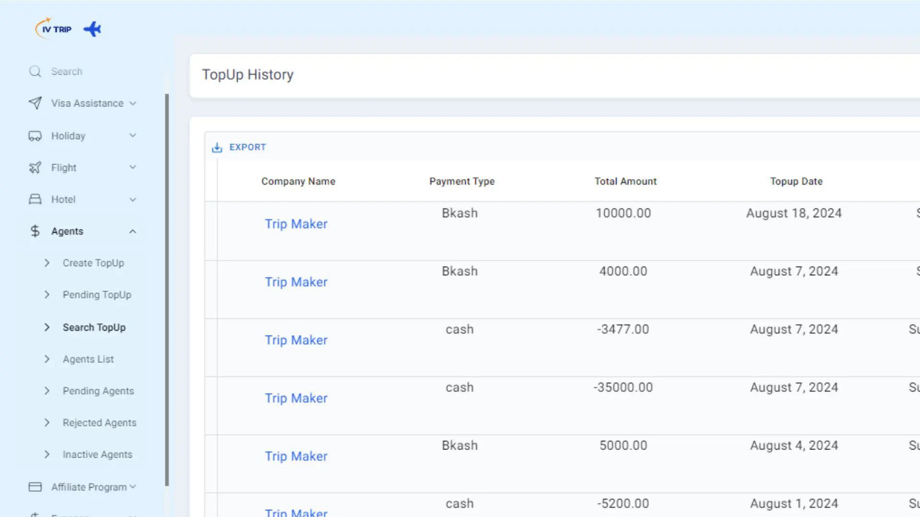Click the Search field in sidebar

[x=67, y=71]
